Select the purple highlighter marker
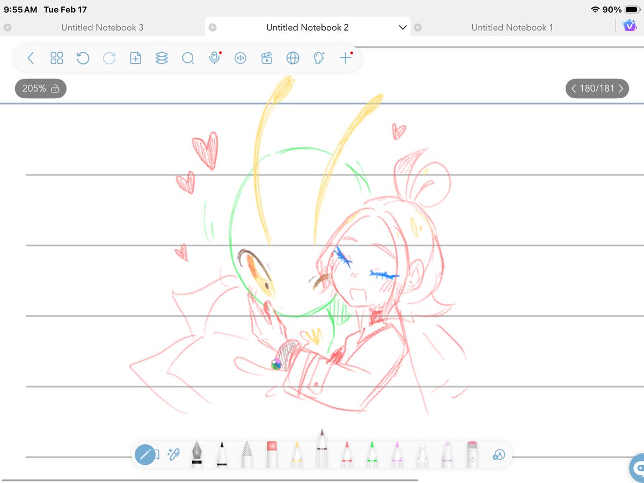 (x=447, y=455)
